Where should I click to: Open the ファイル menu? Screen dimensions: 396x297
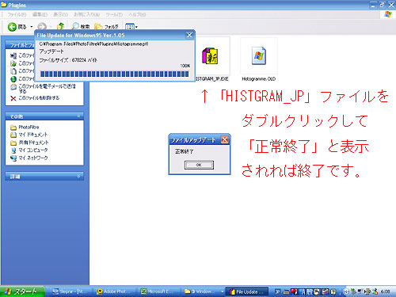(x=17, y=14)
